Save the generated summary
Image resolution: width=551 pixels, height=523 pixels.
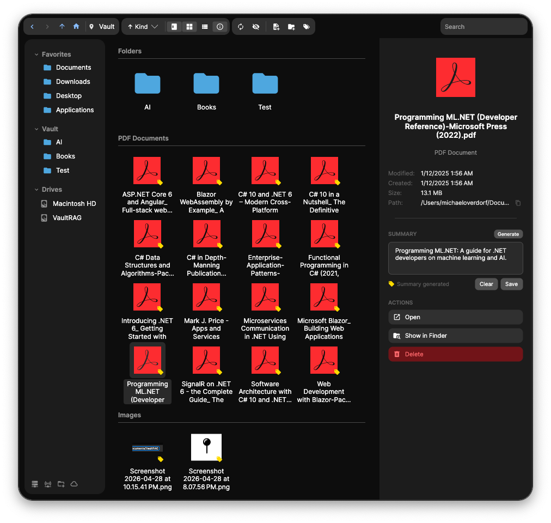(512, 284)
